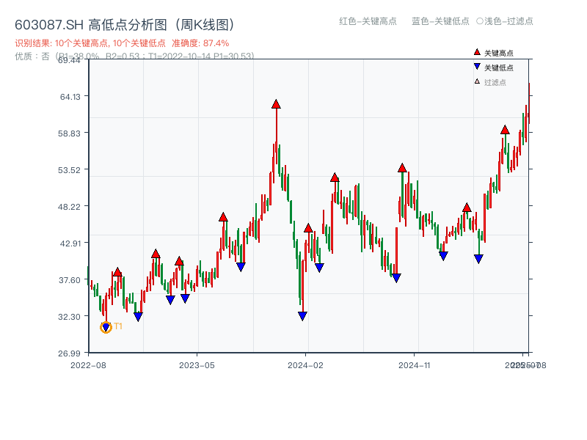The image size is (587, 440).
Task: Select the orange-circled T1 low point marker
Action: click(106, 327)
